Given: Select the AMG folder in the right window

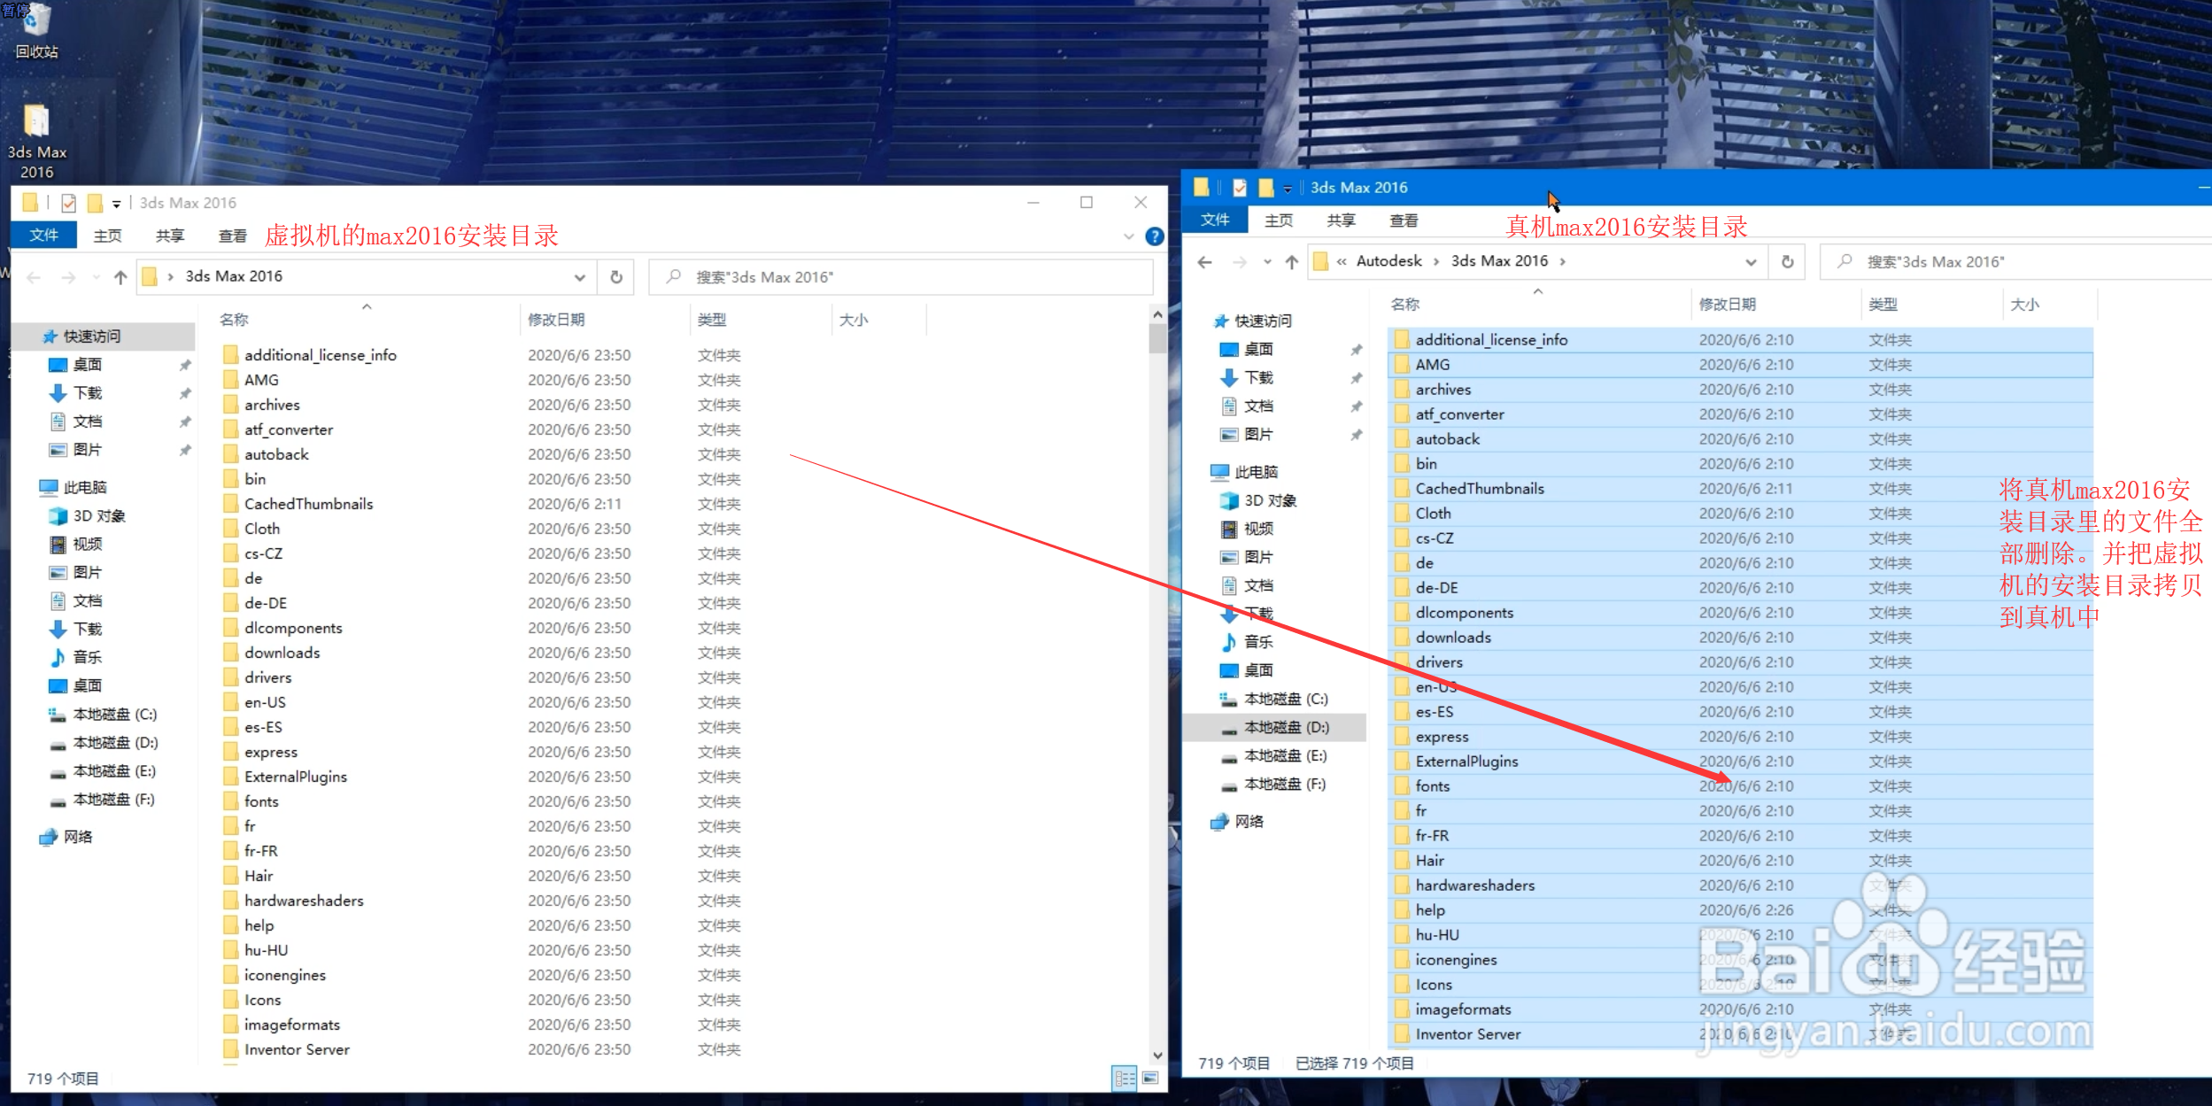Looking at the screenshot, I should [x=1741, y=365].
